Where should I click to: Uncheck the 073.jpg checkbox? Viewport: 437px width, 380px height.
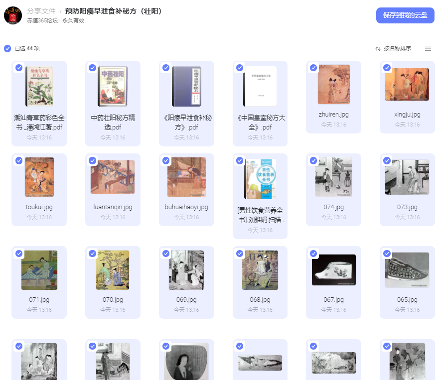point(387,160)
